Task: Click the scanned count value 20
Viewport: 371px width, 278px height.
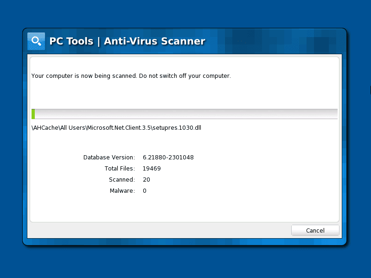Action: [147, 180]
